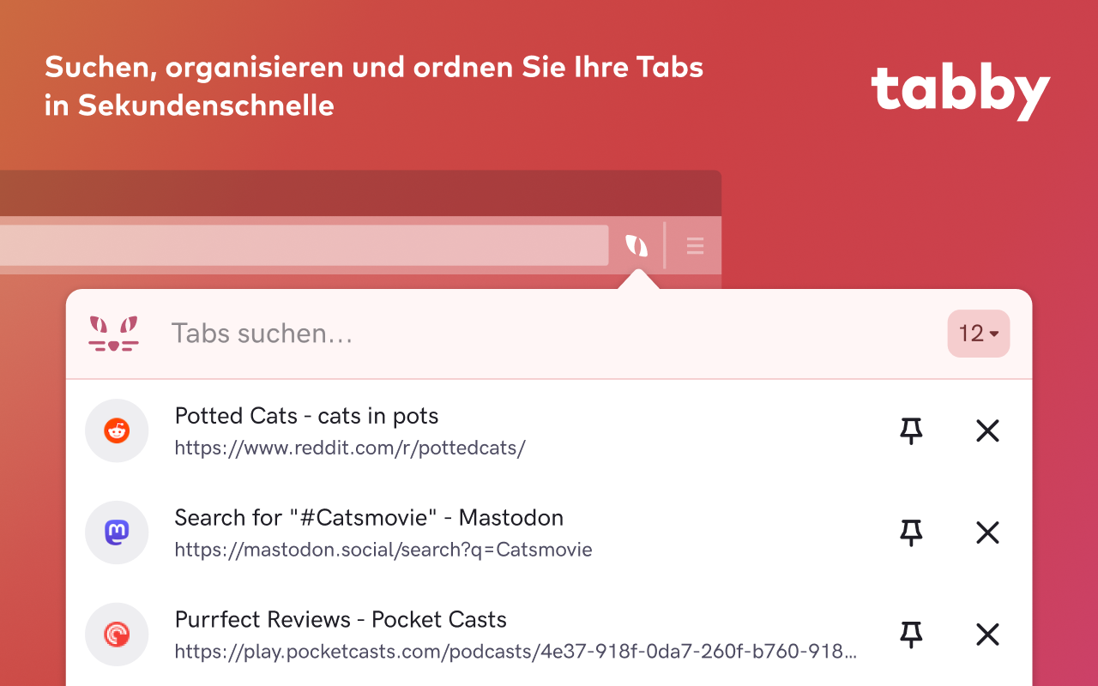The width and height of the screenshot is (1098, 686).
Task: Close the Purrfect Reviews tab
Action: pos(987,635)
